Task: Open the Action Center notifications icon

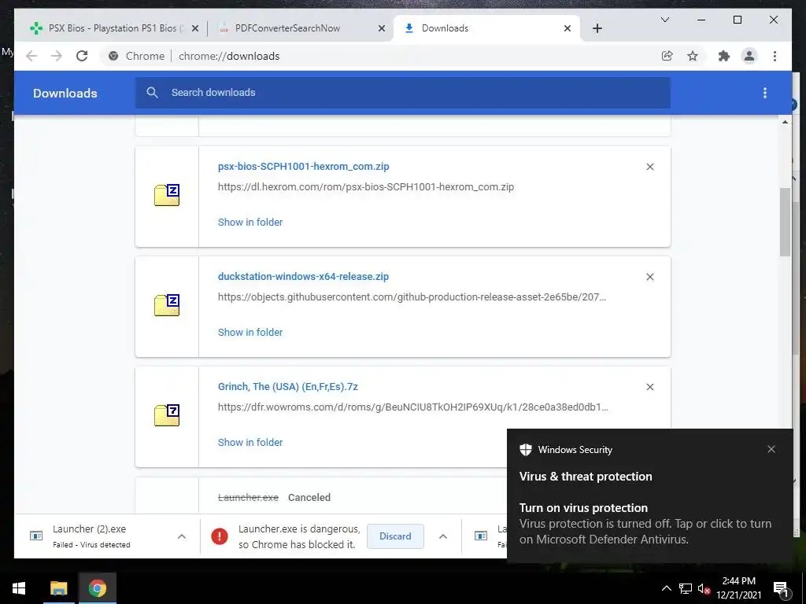Action: point(782,588)
